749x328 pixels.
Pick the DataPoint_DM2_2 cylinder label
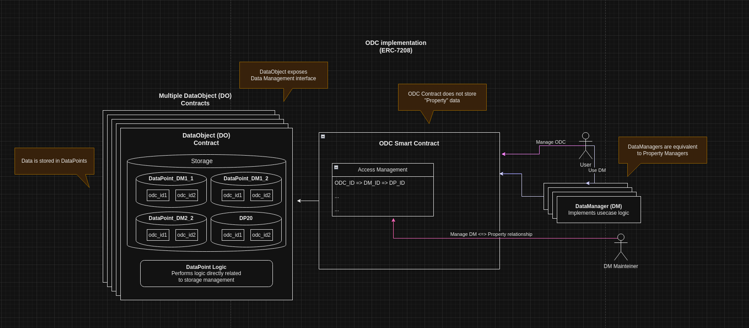click(171, 218)
